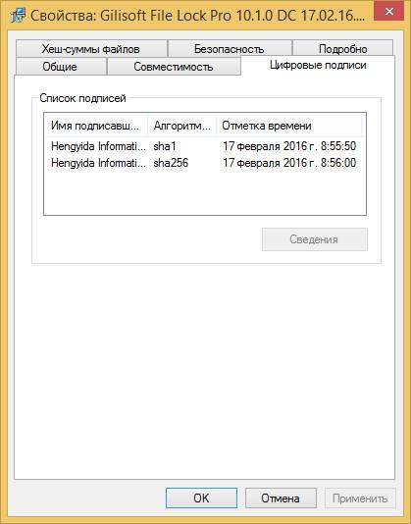
Task: Select the Совместимость tab
Action: coord(174,66)
